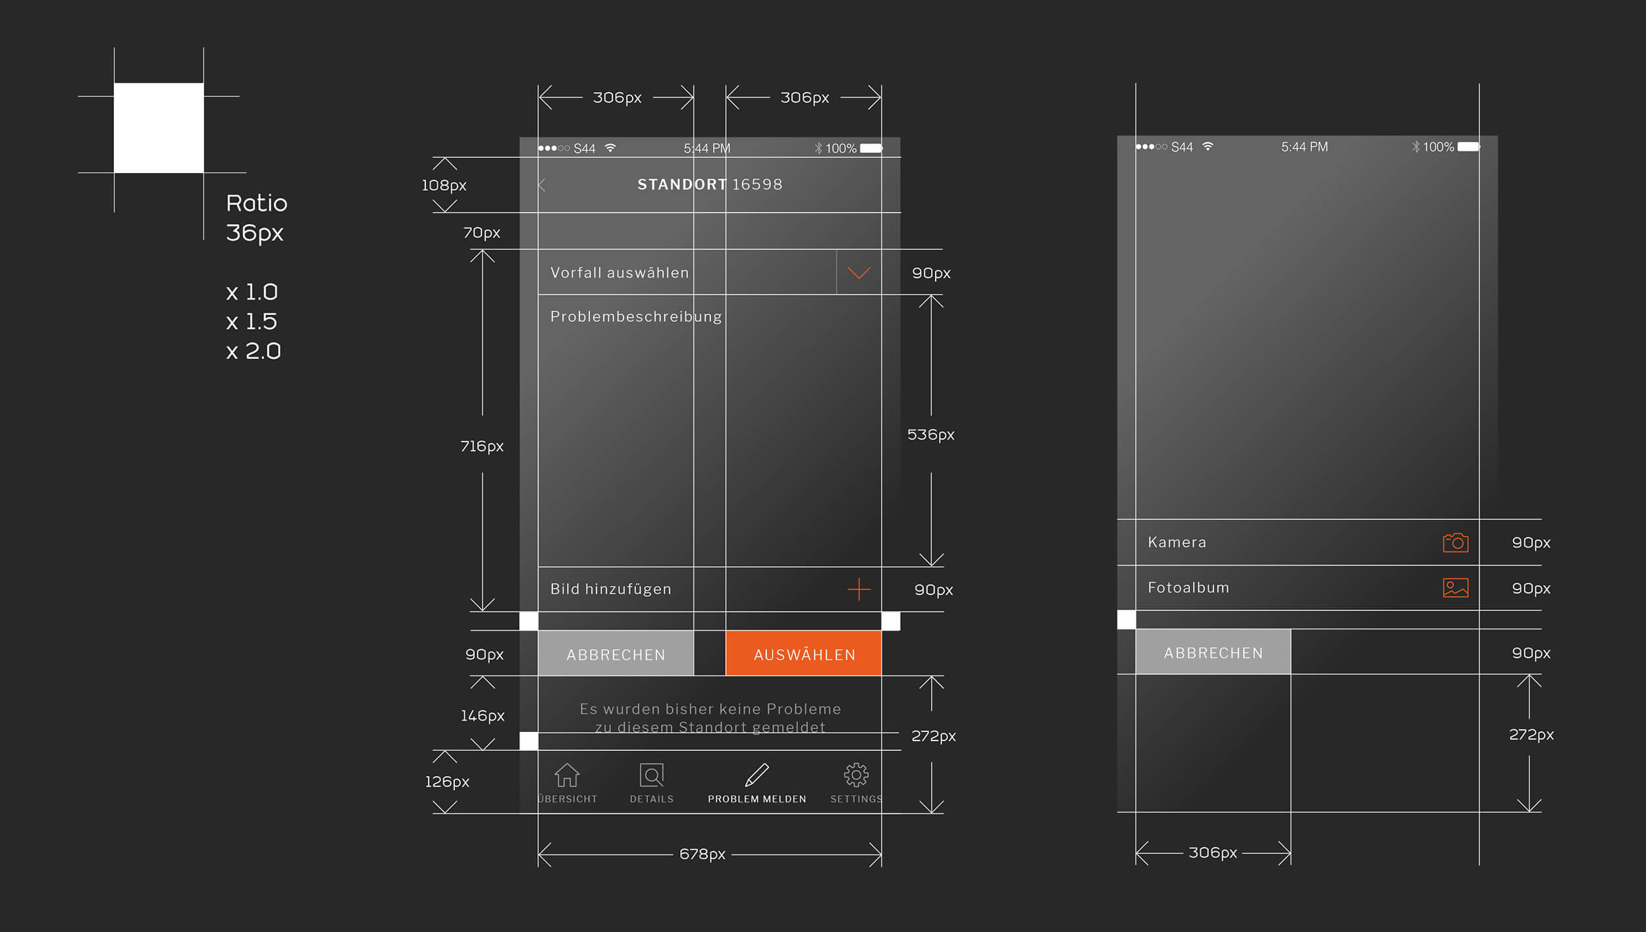Tap the Fotoalbum picture icon
The width and height of the screenshot is (1646, 932).
1455,587
